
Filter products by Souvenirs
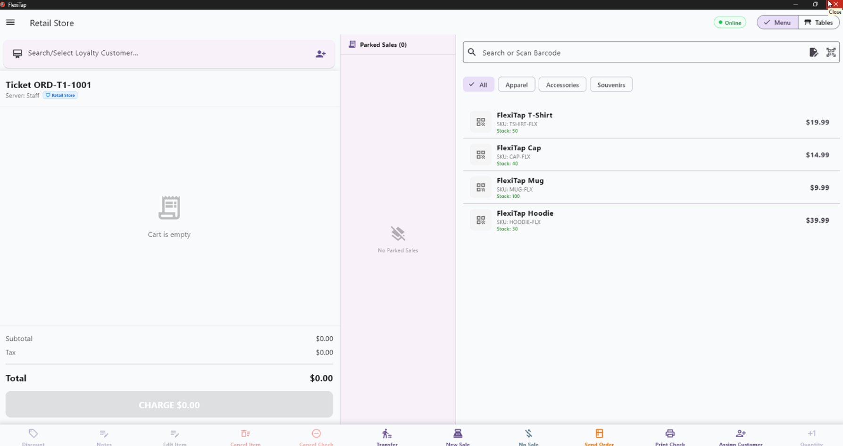click(611, 85)
